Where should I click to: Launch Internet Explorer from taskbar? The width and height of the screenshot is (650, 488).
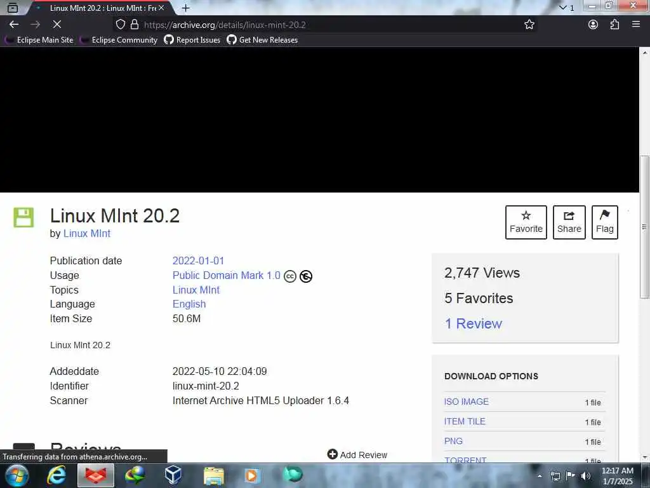(x=56, y=475)
